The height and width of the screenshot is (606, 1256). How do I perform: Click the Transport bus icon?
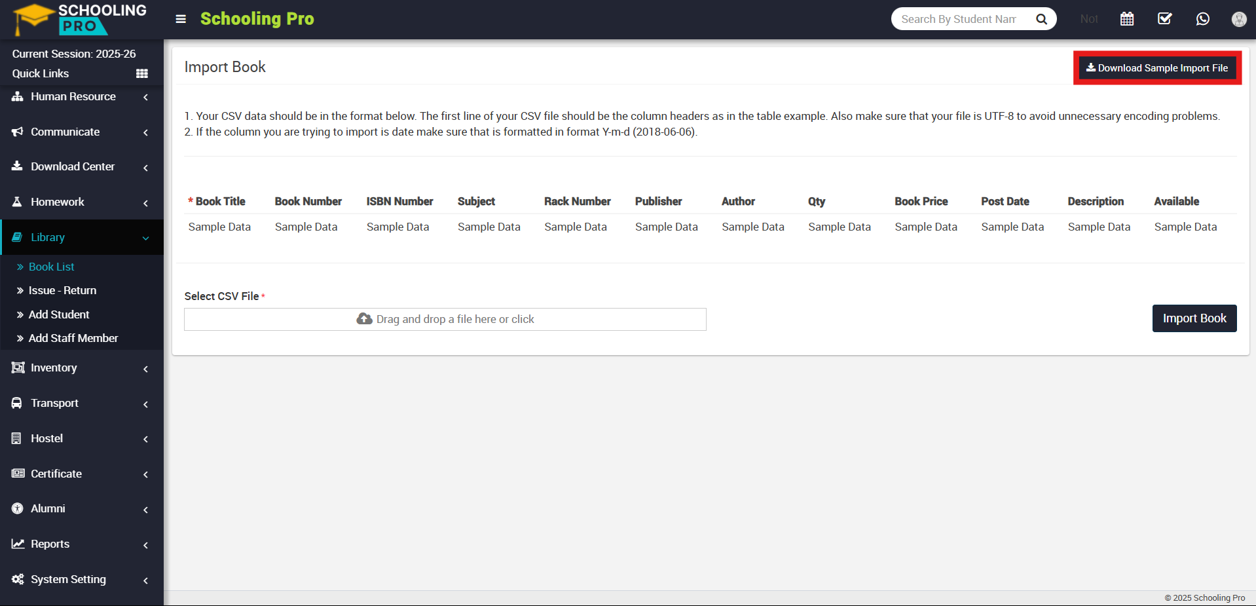pyautogui.click(x=17, y=403)
